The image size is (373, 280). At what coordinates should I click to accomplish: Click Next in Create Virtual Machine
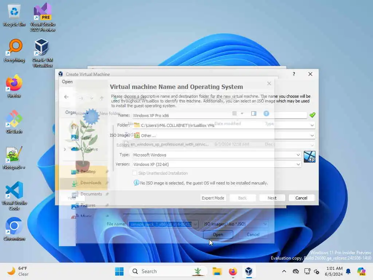[x=272, y=198]
